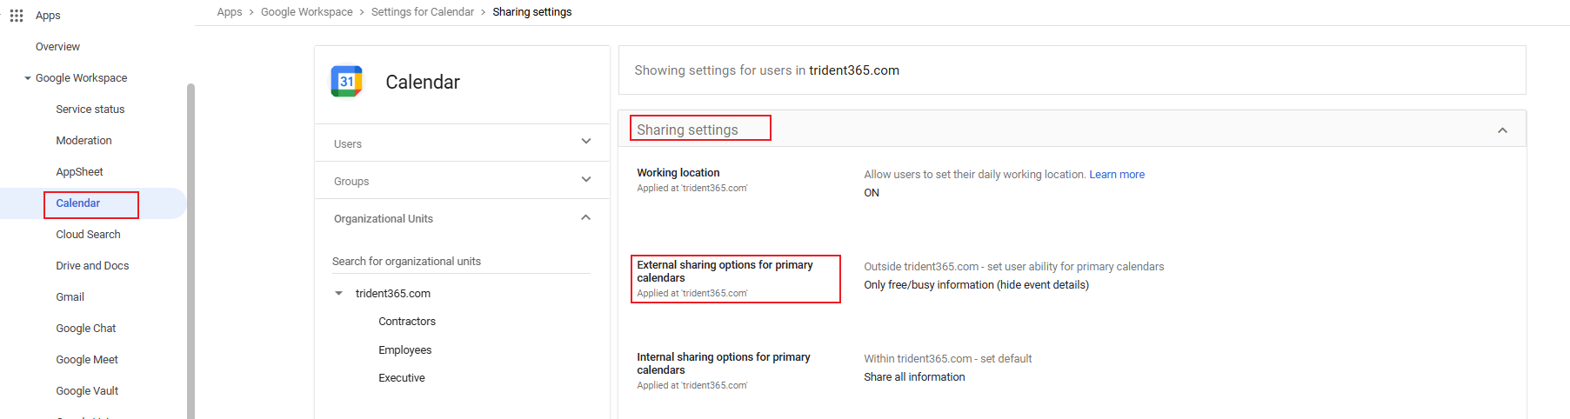The width and height of the screenshot is (1570, 419).
Task: Go to Google Workspace breadcrumb
Action: [x=306, y=12]
